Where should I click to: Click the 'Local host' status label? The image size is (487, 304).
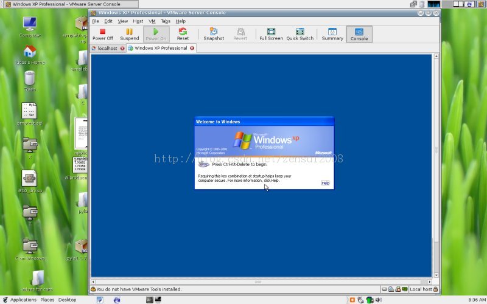[421, 289]
